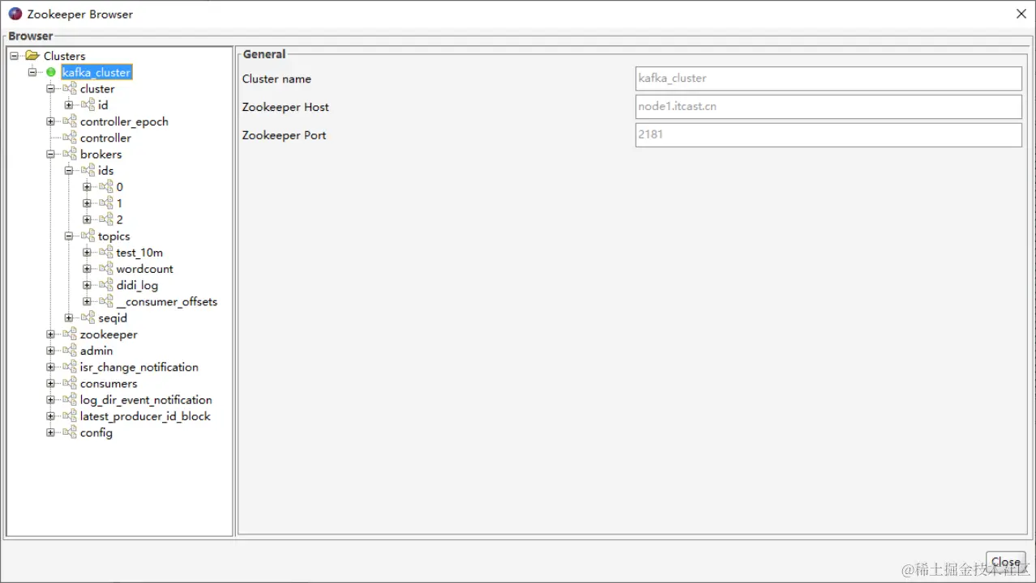Collapse the brokers node
Screen dimensions: 1036x583
coord(50,154)
